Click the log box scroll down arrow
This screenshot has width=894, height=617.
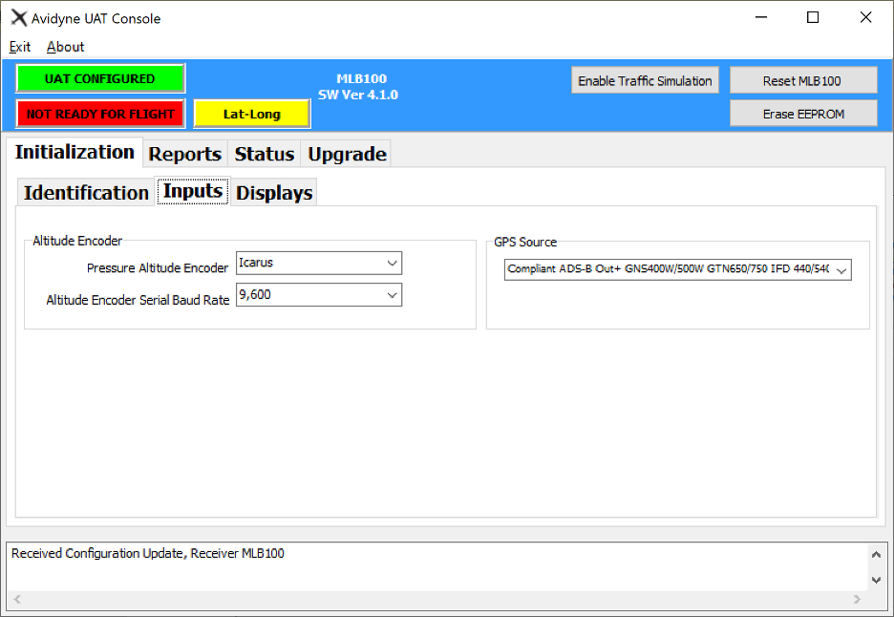click(876, 581)
